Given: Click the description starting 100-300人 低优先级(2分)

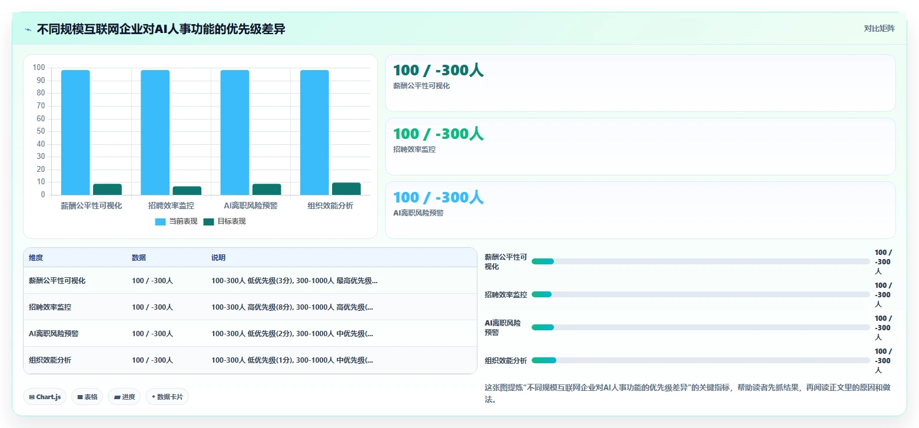Looking at the screenshot, I should tap(292, 334).
